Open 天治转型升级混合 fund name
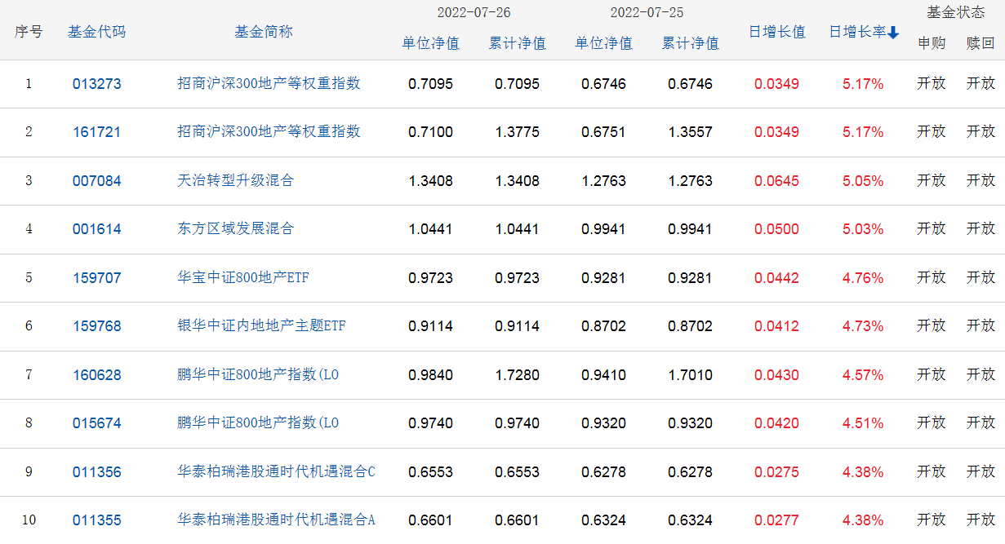 point(235,180)
